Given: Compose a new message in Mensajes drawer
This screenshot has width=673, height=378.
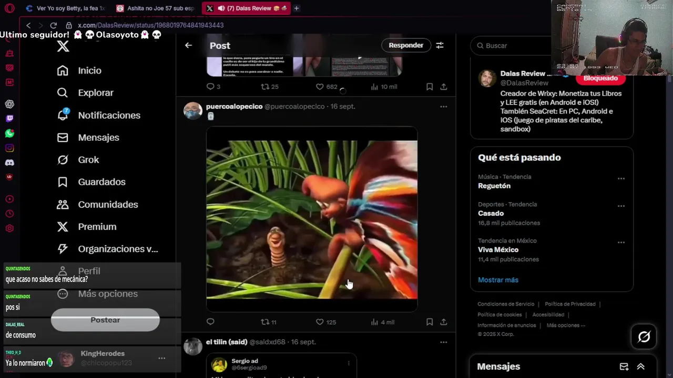Looking at the screenshot, I should coord(624,366).
